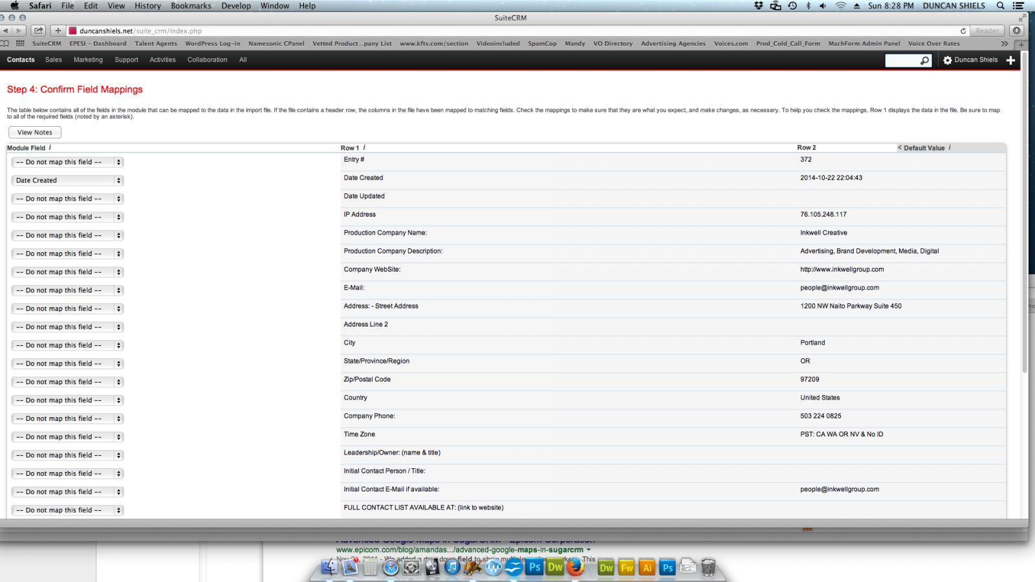Open the Talent Agents bookmark
This screenshot has width=1035, height=582.
tap(156, 43)
